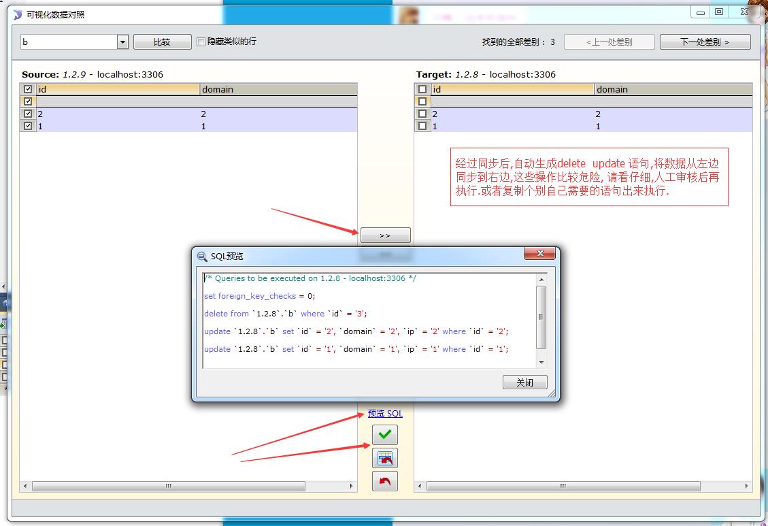Click the red undo arrow button

[x=385, y=482]
